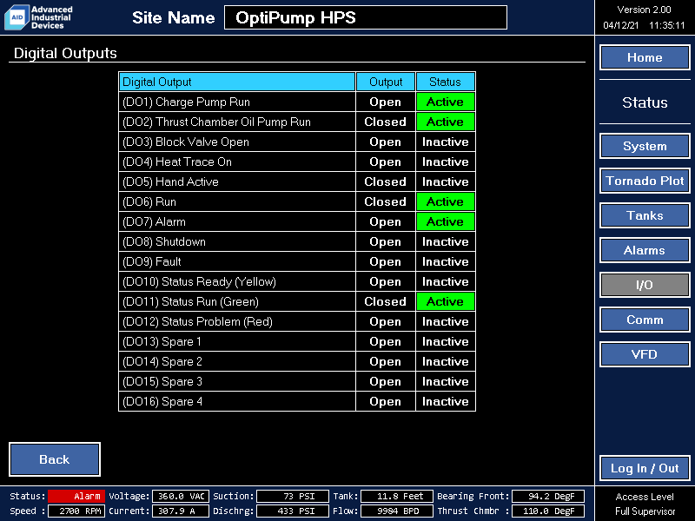The width and height of the screenshot is (695, 521).
Task: Click the red Alarm status indicator
Action: point(76,496)
